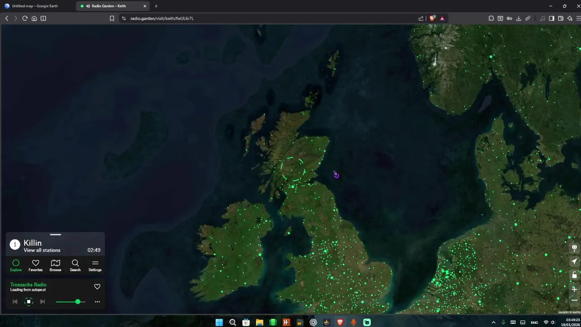581x327 pixels.
Task: Zoom in on map with plus button
Action: [x=574, y=289]
